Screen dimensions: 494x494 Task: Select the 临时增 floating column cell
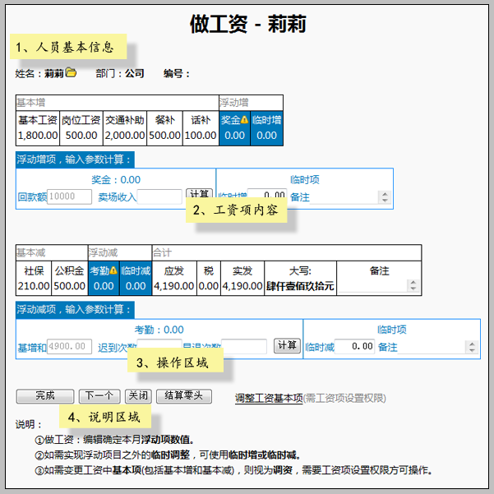coord(266,127)
